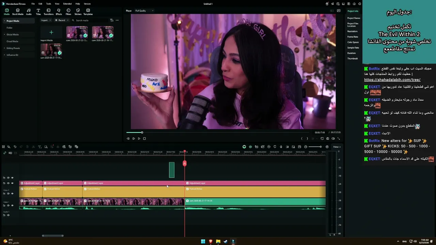Select the text tool in timeline toolbar
Image resolution: width=436 pixels, height=245 pixels.
(40, 147)
